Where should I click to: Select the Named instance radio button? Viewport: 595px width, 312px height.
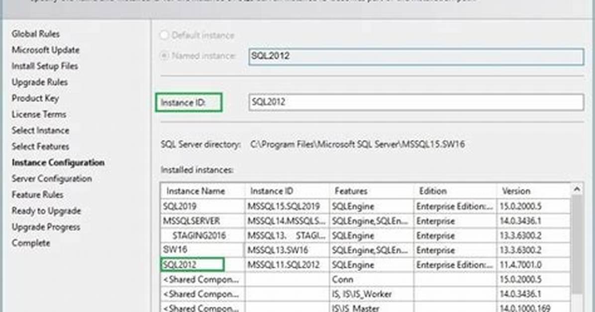[164, 56]
